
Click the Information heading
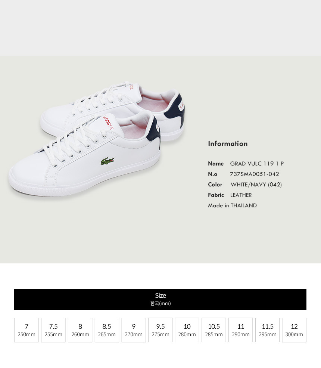[228, 143]
